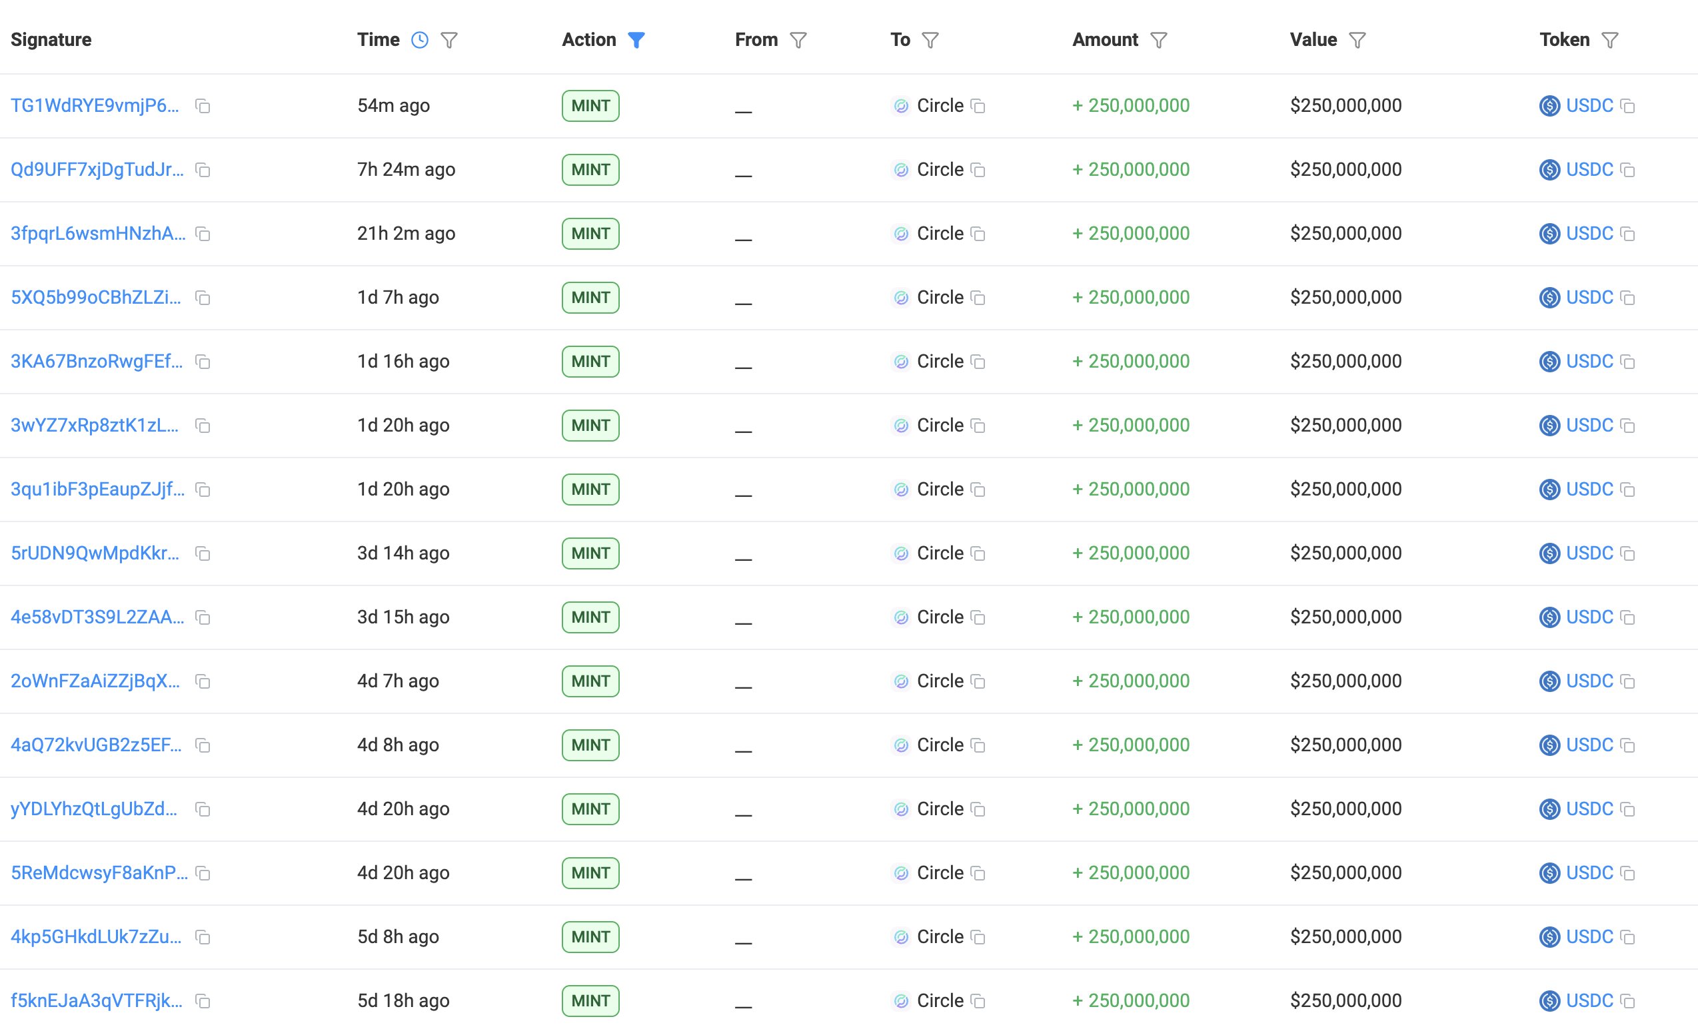The height and width of the screenshot is (1031, 1698).
Task: Copy Circle address in 4d 7h ago row
Action: click(978, 682)
